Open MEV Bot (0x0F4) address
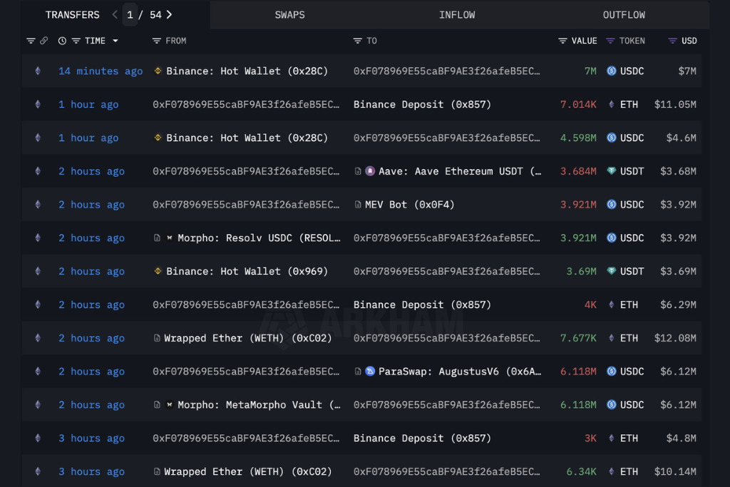The height and width of the screenshot is (487, 730). click(x=409, y=205)
